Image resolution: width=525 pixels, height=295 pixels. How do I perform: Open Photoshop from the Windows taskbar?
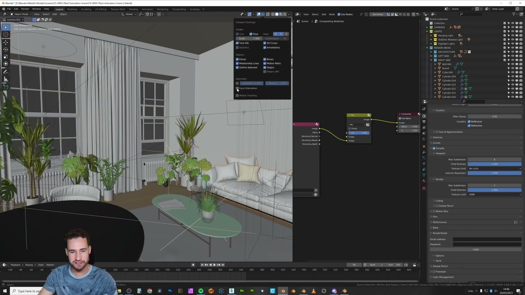[170, 291]
